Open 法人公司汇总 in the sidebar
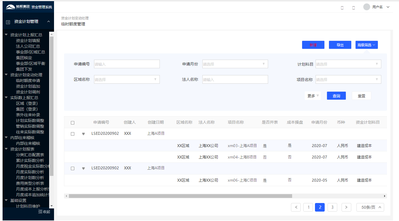The image size is (399, 221). [x=28, y=46]
